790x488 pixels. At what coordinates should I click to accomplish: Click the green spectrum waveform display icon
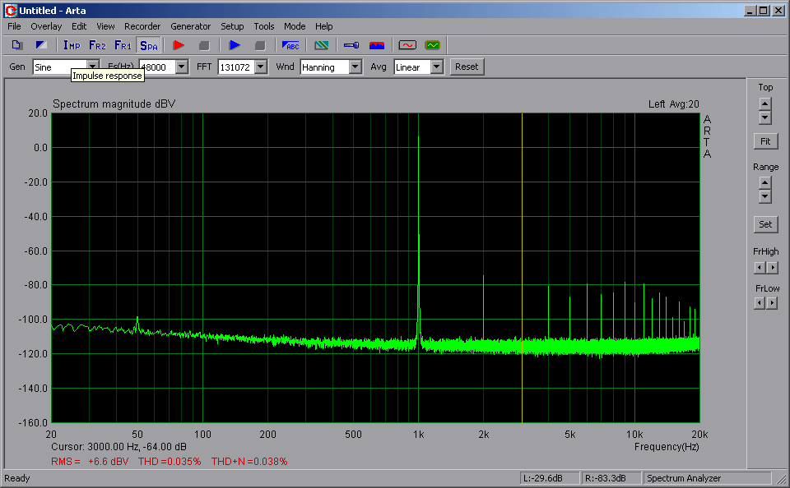coord(432,45)
